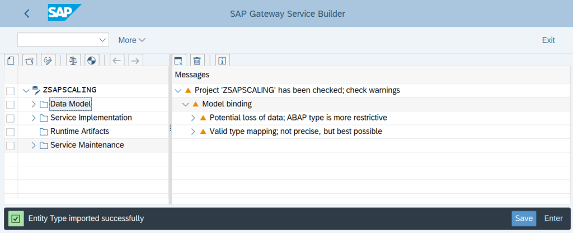Close the messages window pane icon
Image resolution: width=573 pixels, height=233 pixels.
[179, 60]
